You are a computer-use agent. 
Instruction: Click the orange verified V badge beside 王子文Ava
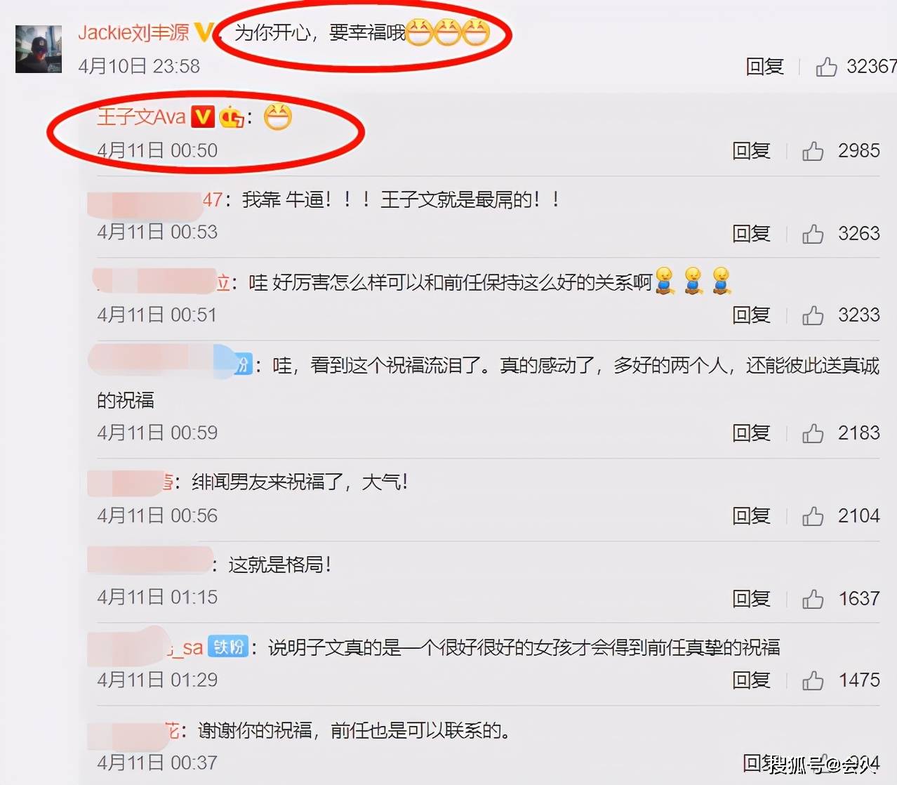point(203,117)
